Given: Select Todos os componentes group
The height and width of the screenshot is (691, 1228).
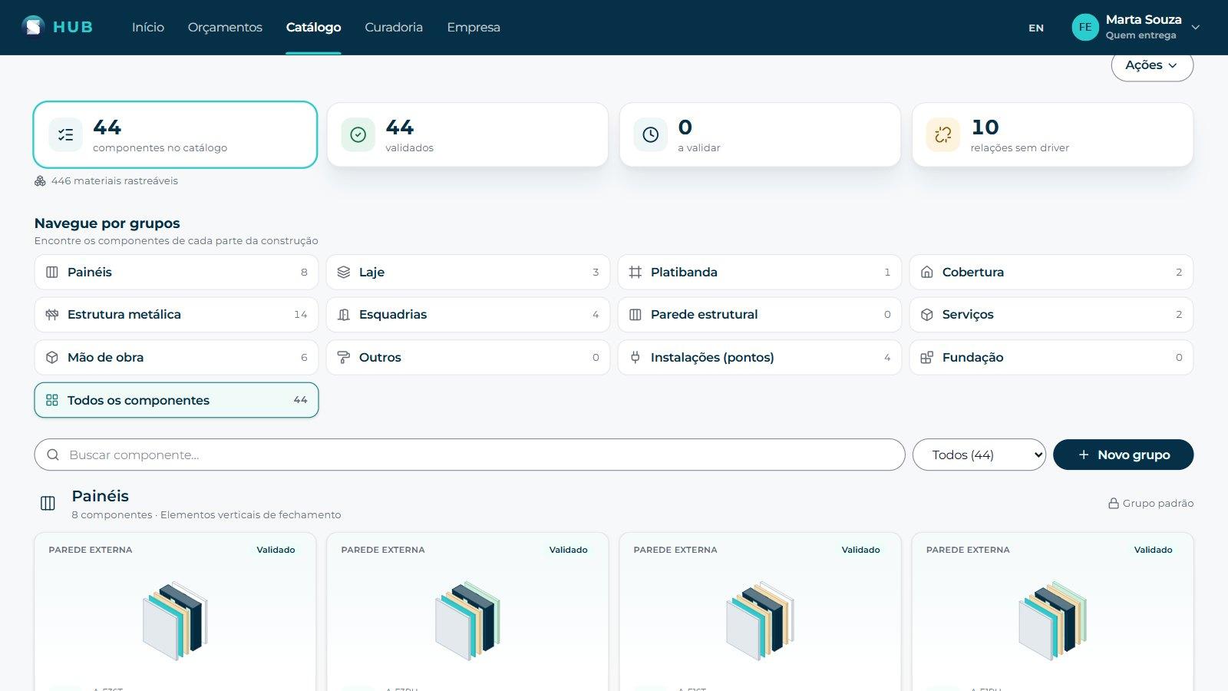Looking at the screenshot, I should (176, 400).
